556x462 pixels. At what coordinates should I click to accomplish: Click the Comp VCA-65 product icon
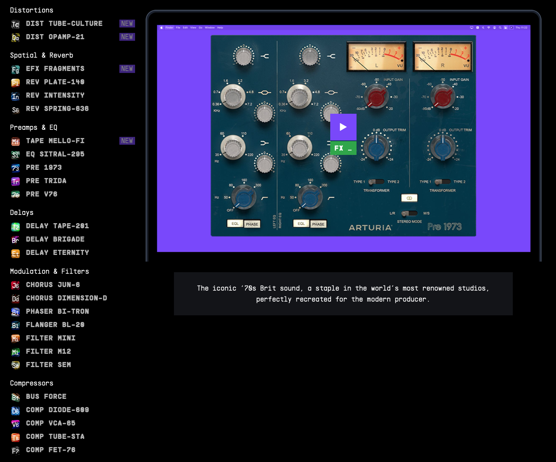pos(15,424)
